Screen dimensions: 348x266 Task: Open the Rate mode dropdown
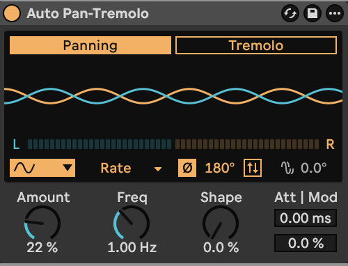[x=131, y=168]
